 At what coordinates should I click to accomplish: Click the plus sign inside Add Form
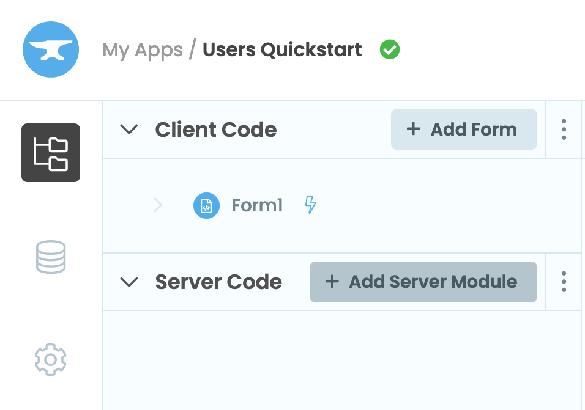pyautogui.click(x=414, y=129)
